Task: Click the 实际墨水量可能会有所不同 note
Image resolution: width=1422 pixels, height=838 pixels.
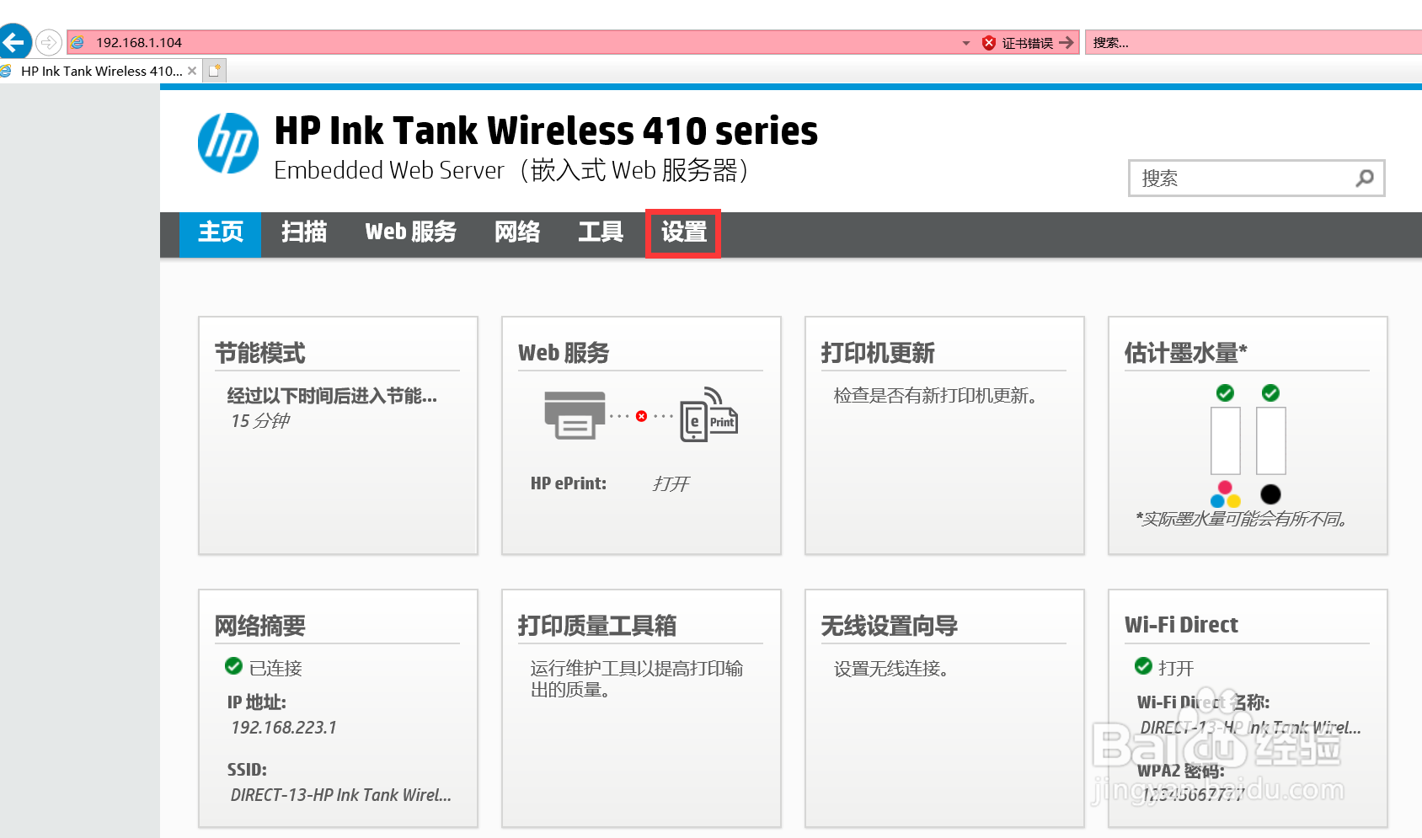Action: [x=1242, y=519]
